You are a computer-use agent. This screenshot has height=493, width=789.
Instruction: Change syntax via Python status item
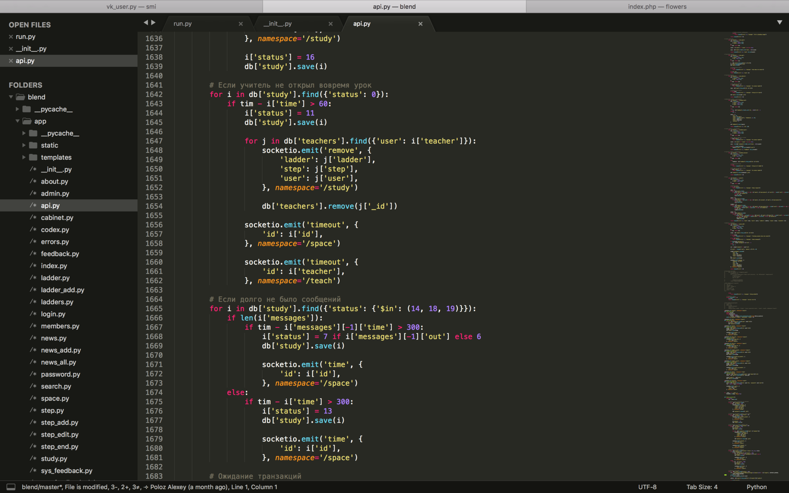tap(757, 487)
